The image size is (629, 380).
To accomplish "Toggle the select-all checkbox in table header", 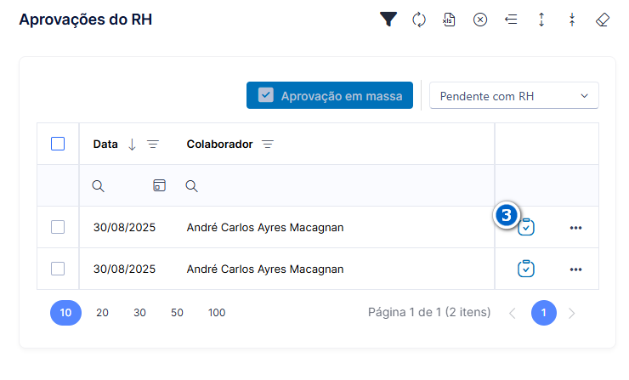I will pos(58,144).
